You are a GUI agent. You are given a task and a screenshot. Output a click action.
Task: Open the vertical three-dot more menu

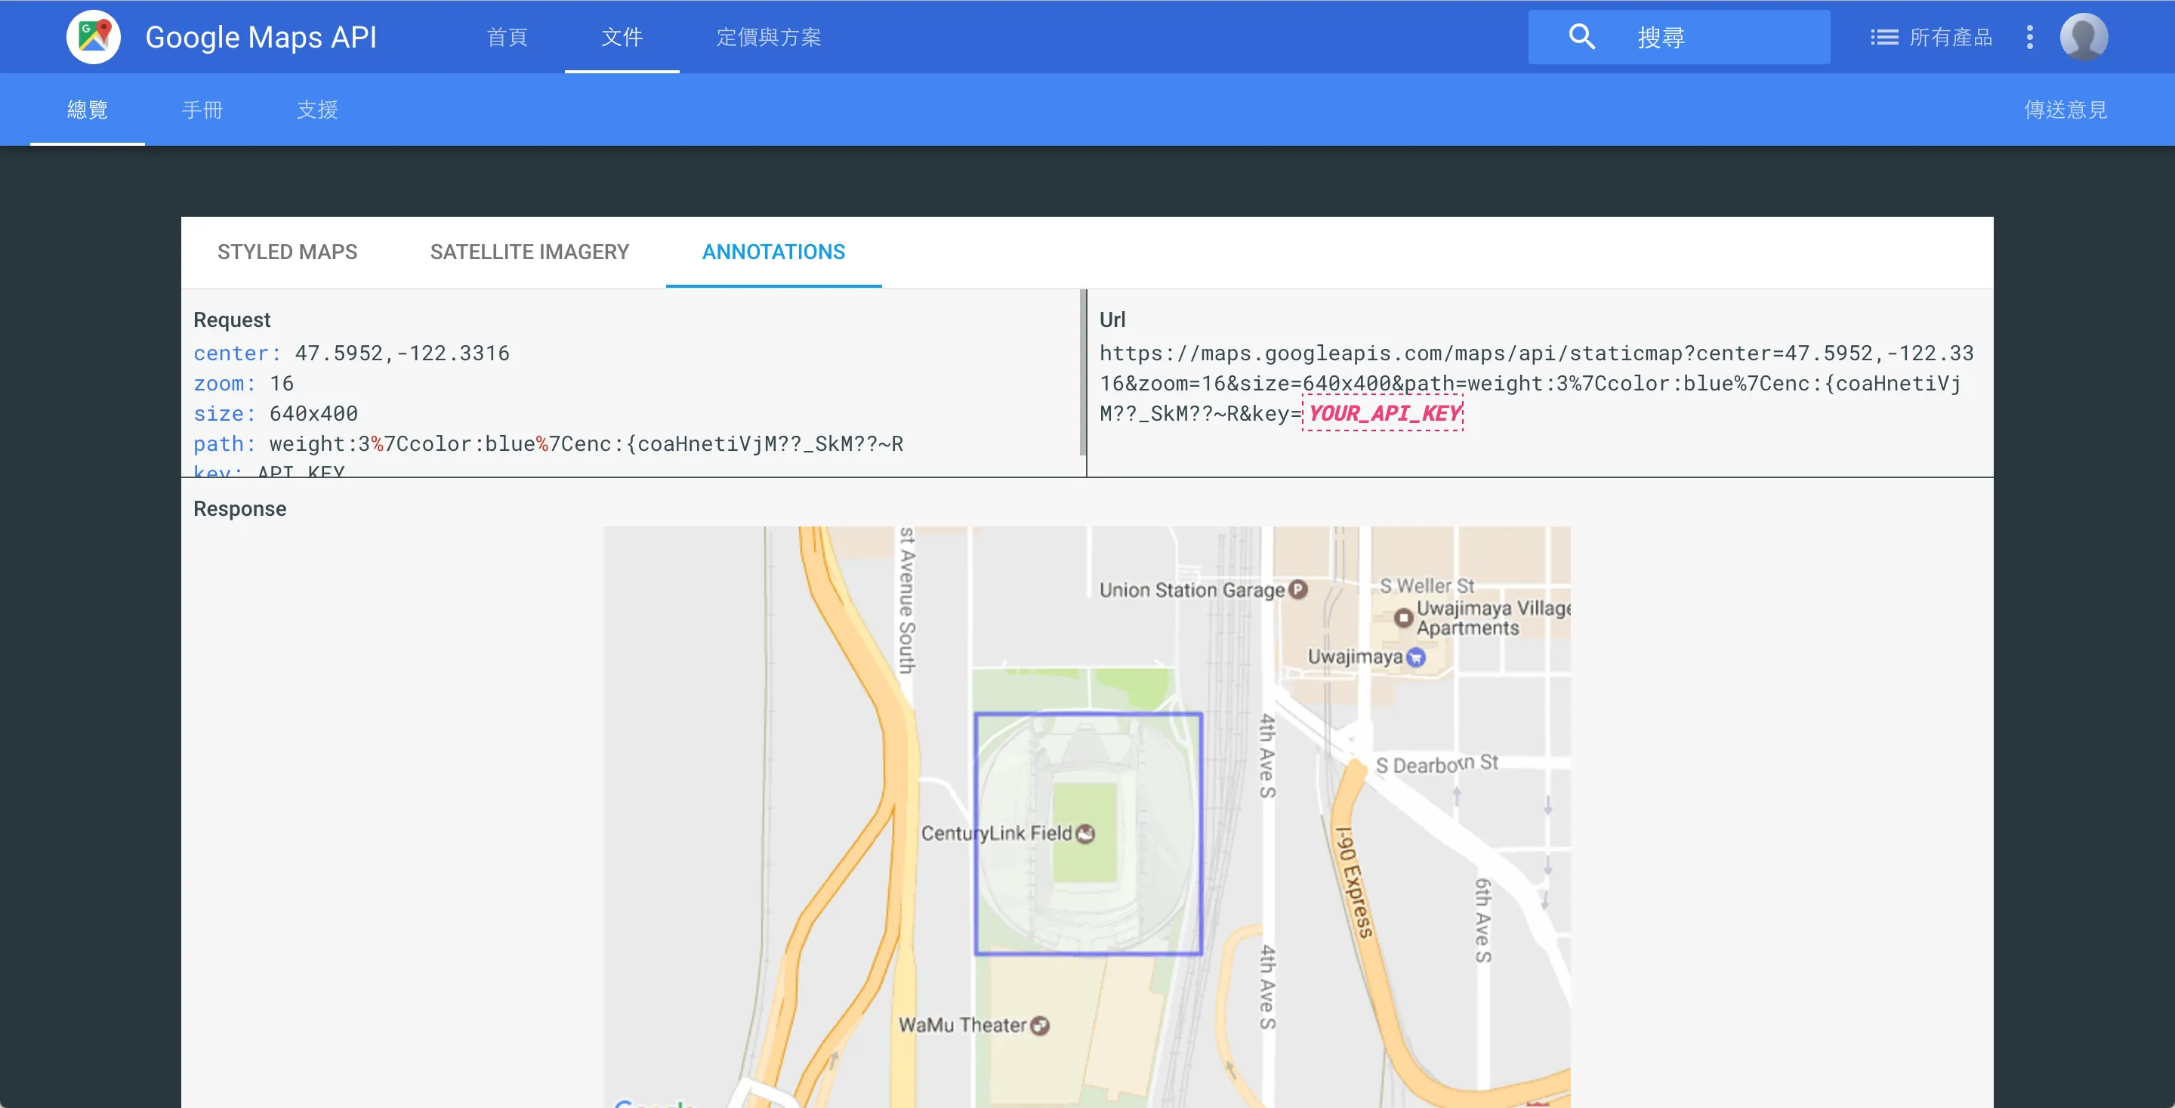click(x=2030, y=37)
